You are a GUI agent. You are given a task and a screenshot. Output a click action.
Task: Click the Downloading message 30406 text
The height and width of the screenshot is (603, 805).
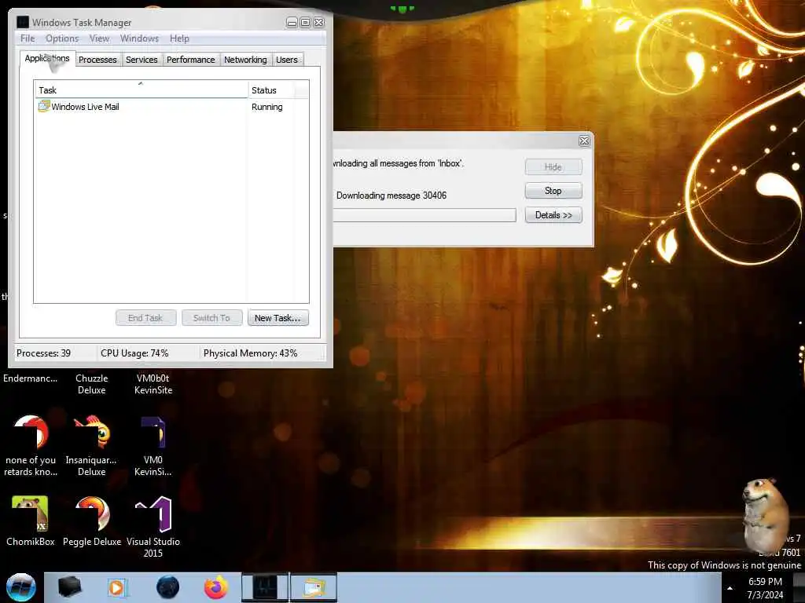[x=391, y=196]
